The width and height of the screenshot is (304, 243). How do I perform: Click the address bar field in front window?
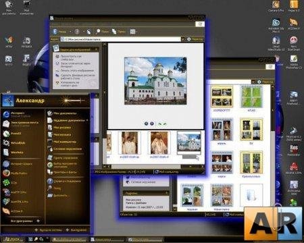click(x=120, y=39)
